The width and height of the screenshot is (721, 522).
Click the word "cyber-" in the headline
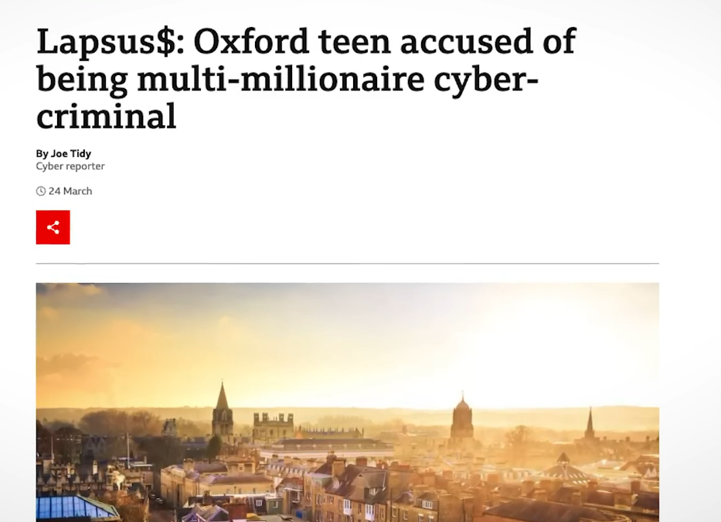487,79
